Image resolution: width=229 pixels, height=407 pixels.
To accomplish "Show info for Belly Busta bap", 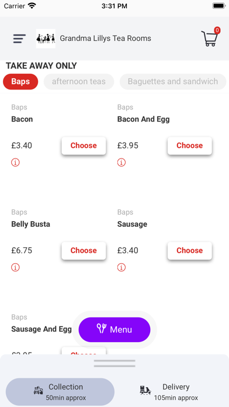I will point(15,267).
